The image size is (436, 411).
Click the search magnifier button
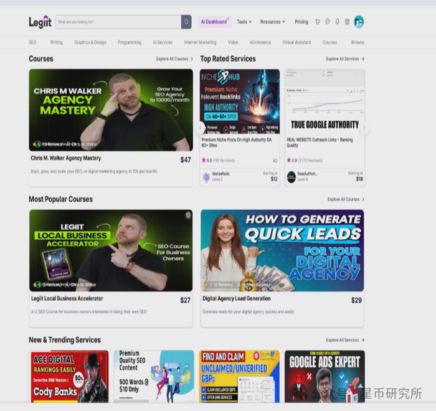186,22
